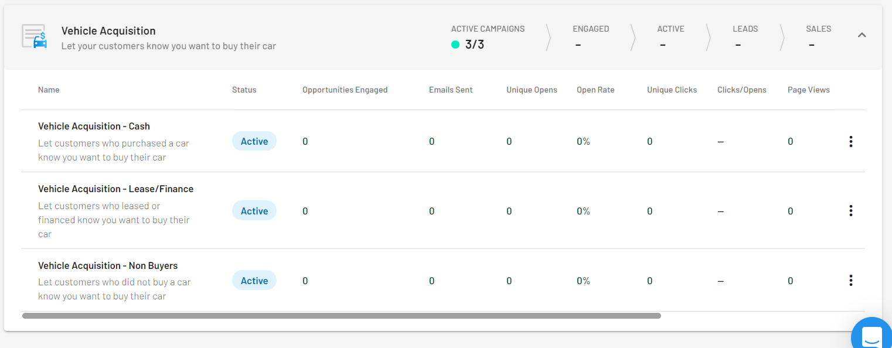
Task: Click Emails Sent value in Cash row
Action: (432, 141)
